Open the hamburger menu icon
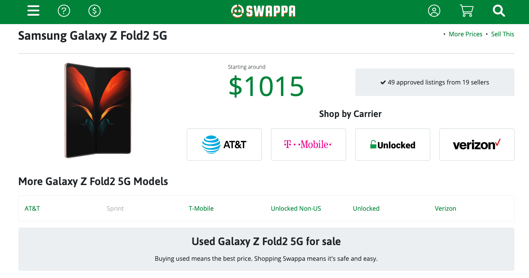The width and height of the screenshot is (529, 278). pyautogui.click(x=33, y=11)
